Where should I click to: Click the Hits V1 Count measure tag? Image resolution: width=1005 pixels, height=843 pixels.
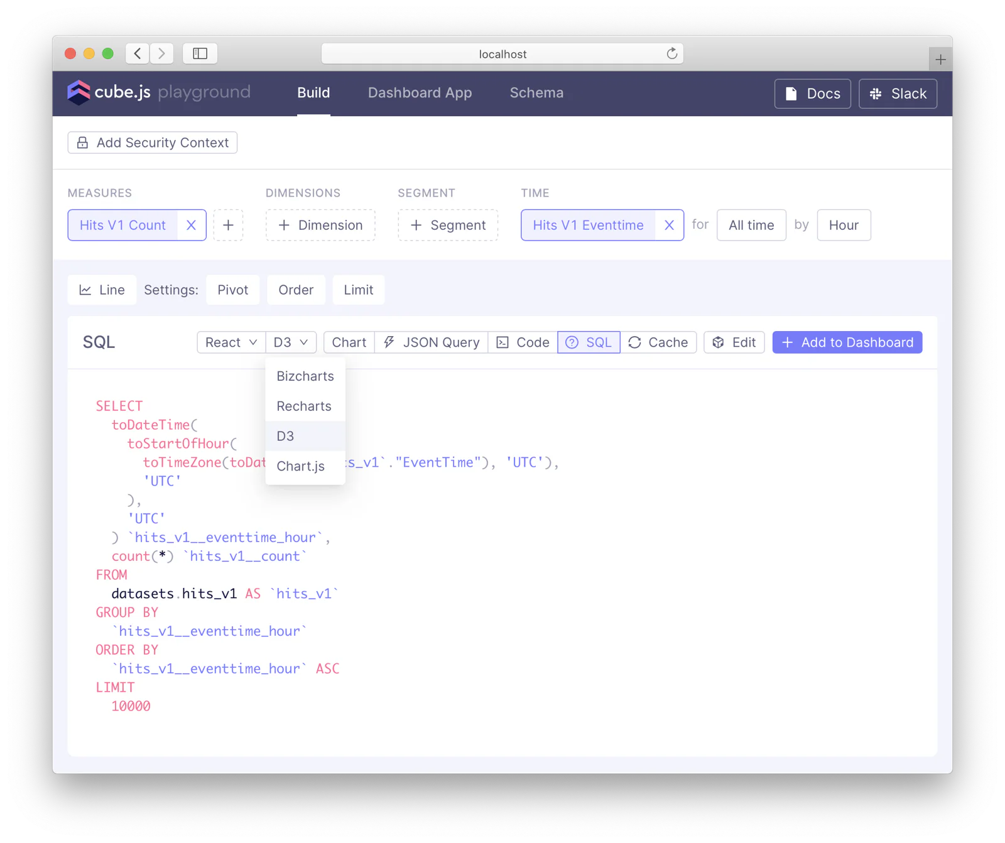(x=122, y=225)
